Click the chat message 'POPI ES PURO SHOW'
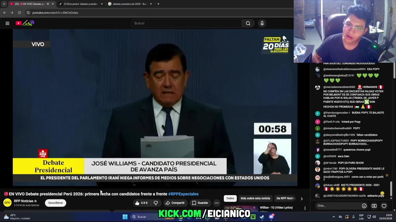The height and width of the screenshot is (222, 396). pos(351,163)
